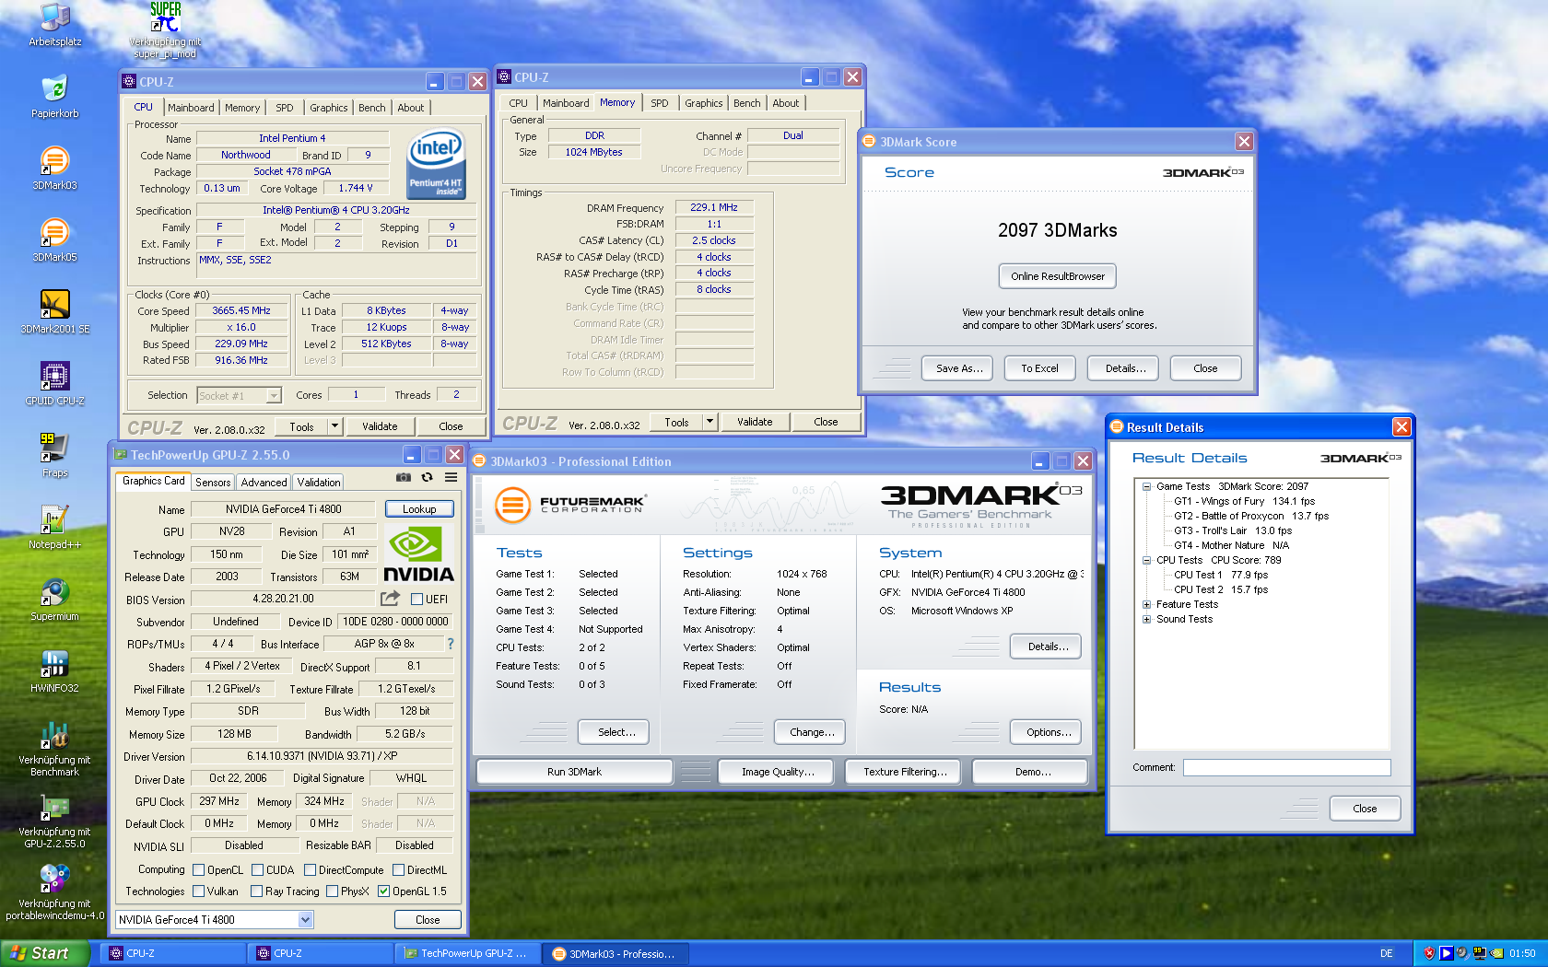
Task: Click Texture Filtering... button in 3DMark03
Action: [x=905, y=772]
